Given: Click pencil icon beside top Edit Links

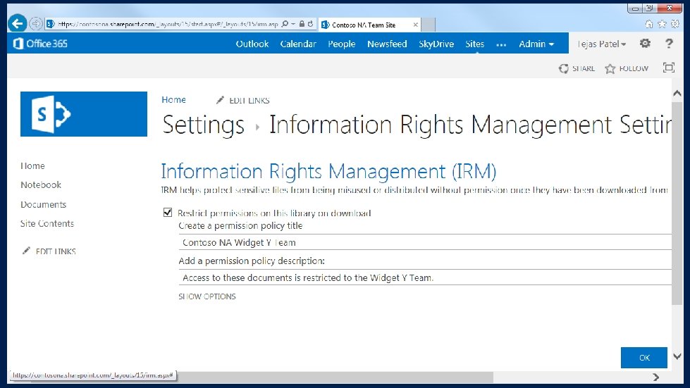Looking at the screenshot, I should (x=220, y=100).
